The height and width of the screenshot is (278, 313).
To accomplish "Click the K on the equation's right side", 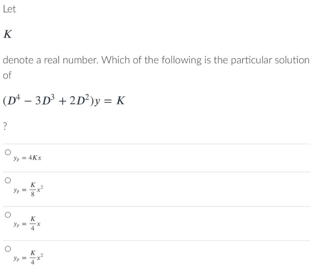I will click(121, 100).
